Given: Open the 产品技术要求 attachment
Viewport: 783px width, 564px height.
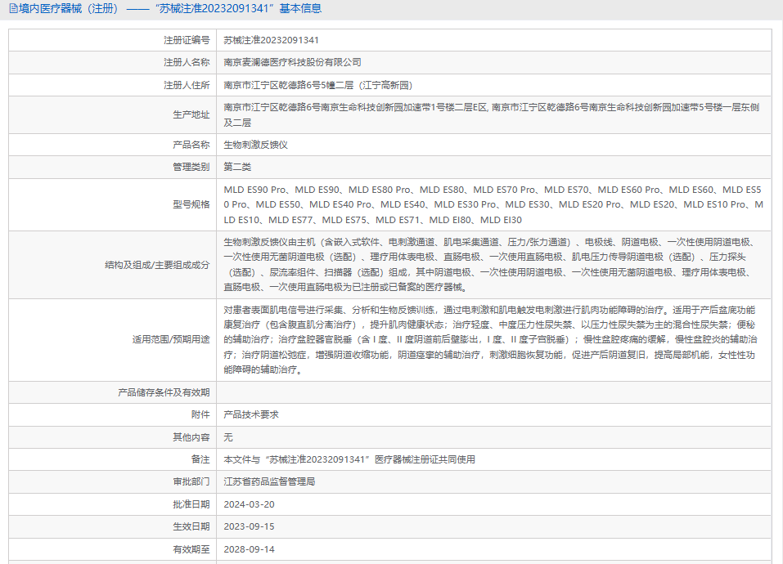Looking at the screenshot, I should [251, 414].
